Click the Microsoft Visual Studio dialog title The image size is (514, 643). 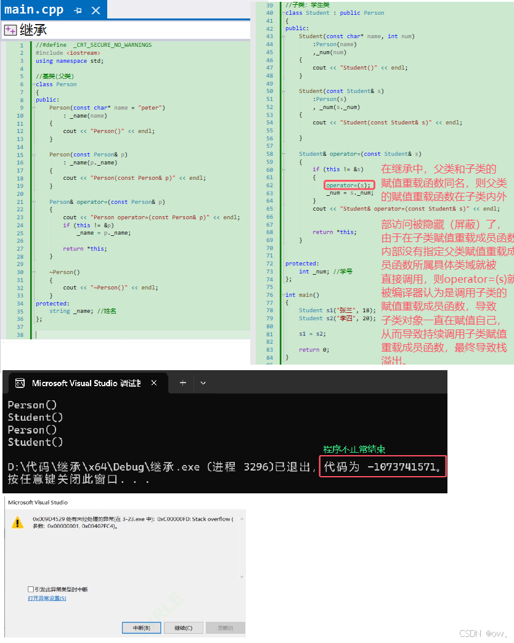[x=38, y=503]
